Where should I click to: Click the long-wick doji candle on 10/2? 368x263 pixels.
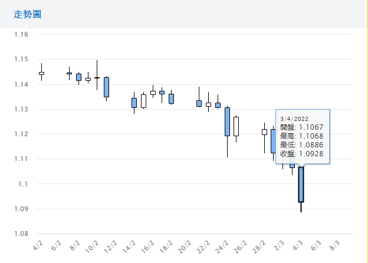point(97,77)
